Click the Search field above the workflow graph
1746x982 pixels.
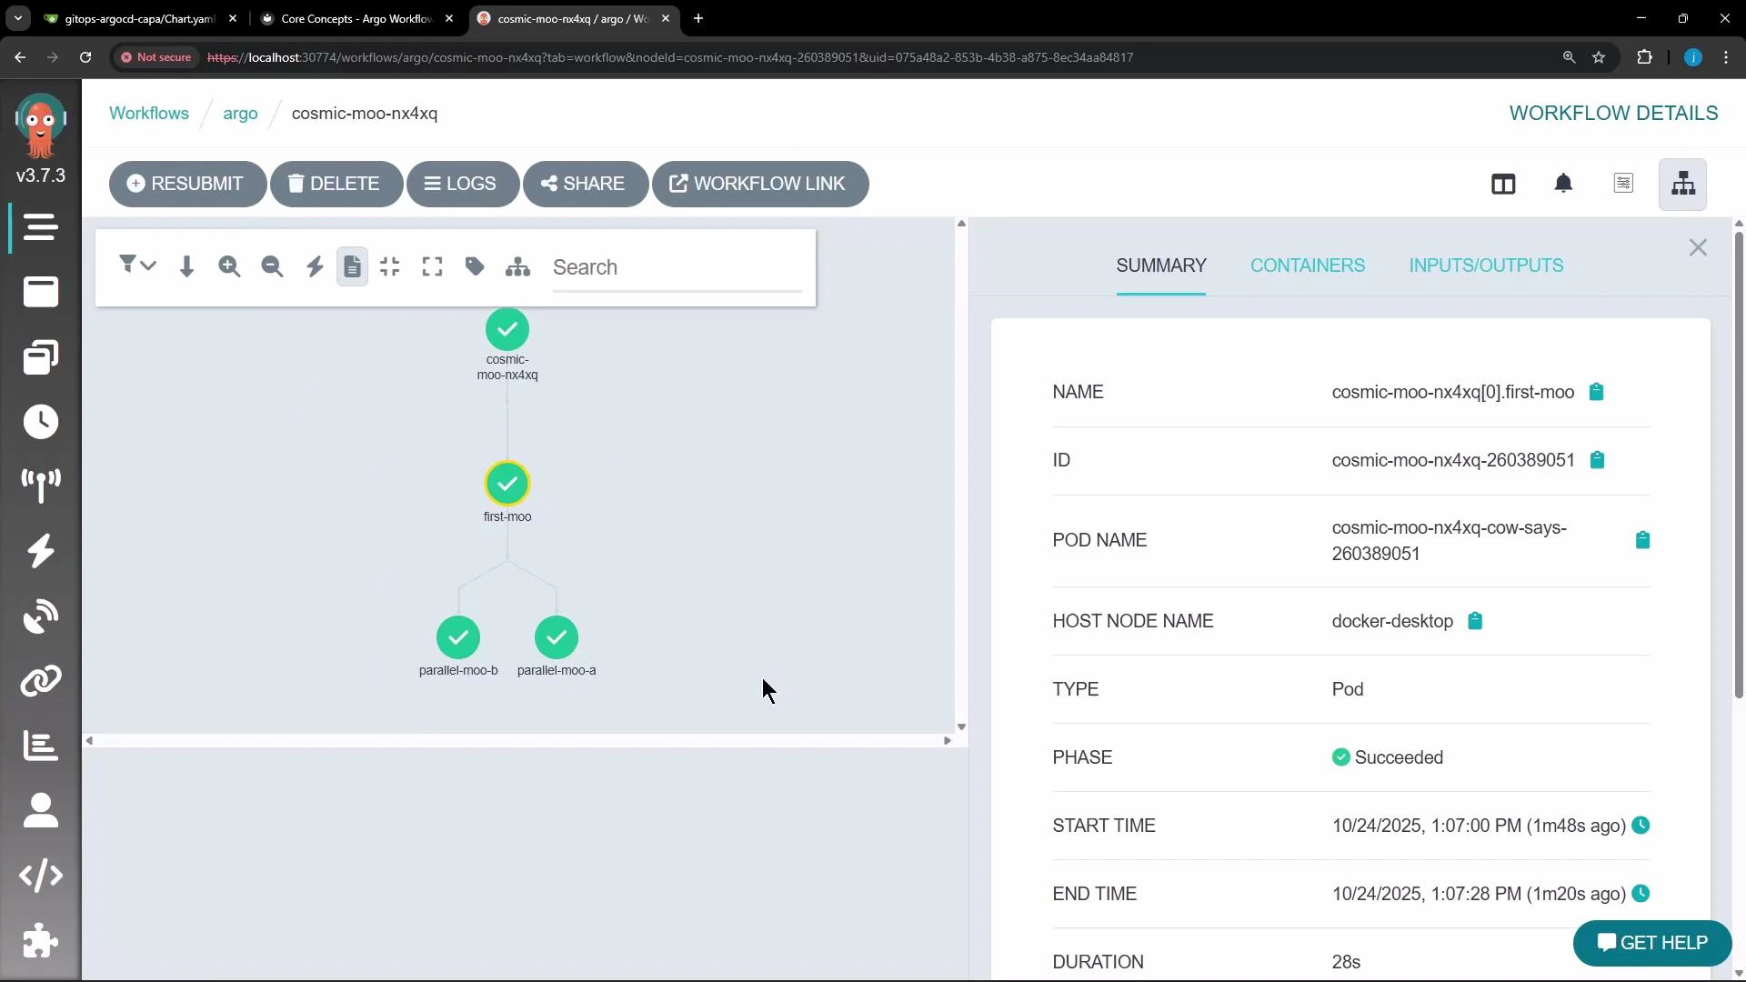pos(676,266)
